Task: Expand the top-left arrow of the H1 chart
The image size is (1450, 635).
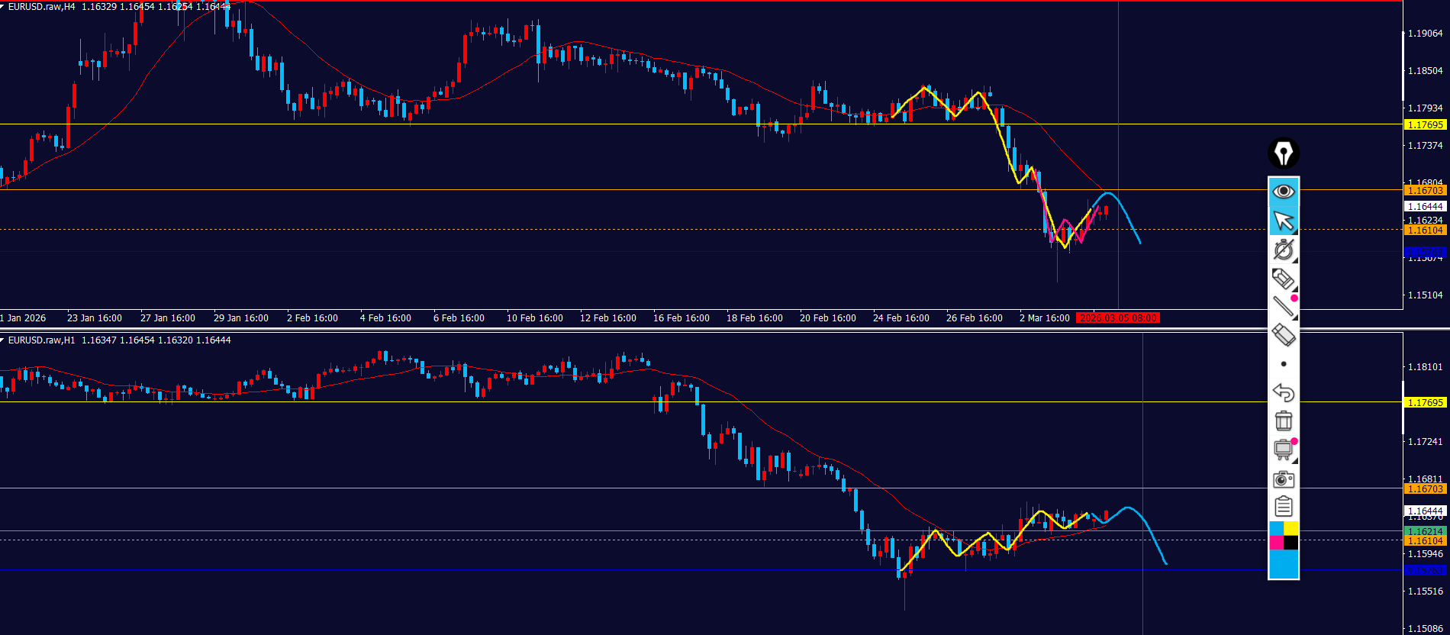Action: 3,340
